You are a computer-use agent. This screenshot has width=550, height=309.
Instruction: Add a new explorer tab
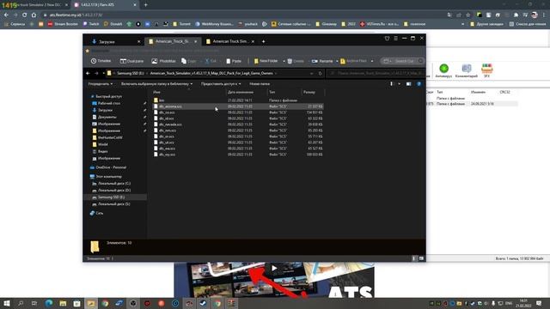coord(264,41)
